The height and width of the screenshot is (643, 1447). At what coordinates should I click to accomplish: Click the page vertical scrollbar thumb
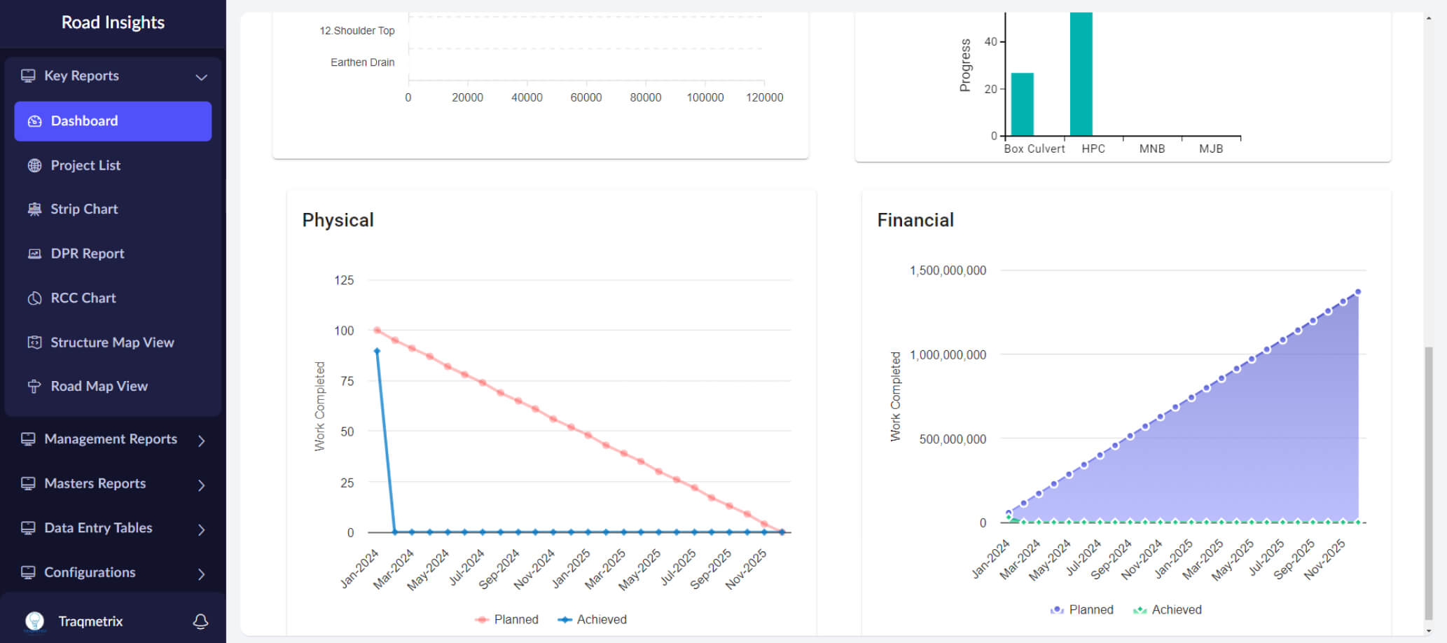pyautogui.click(x=1429, y=482)
